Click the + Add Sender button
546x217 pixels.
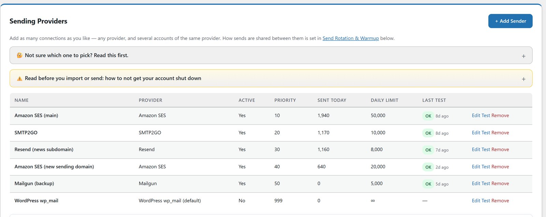coord(510,21)
